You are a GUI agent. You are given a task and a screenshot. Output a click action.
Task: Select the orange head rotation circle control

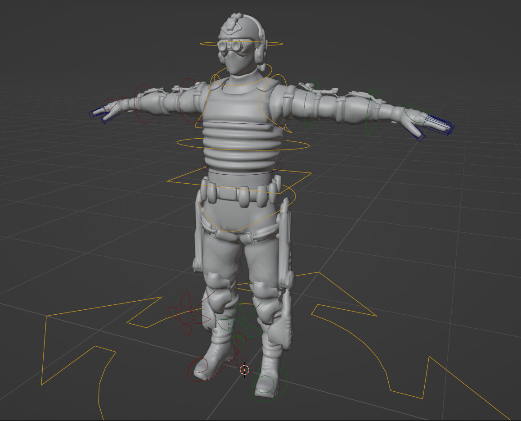(x=203, y=43)
